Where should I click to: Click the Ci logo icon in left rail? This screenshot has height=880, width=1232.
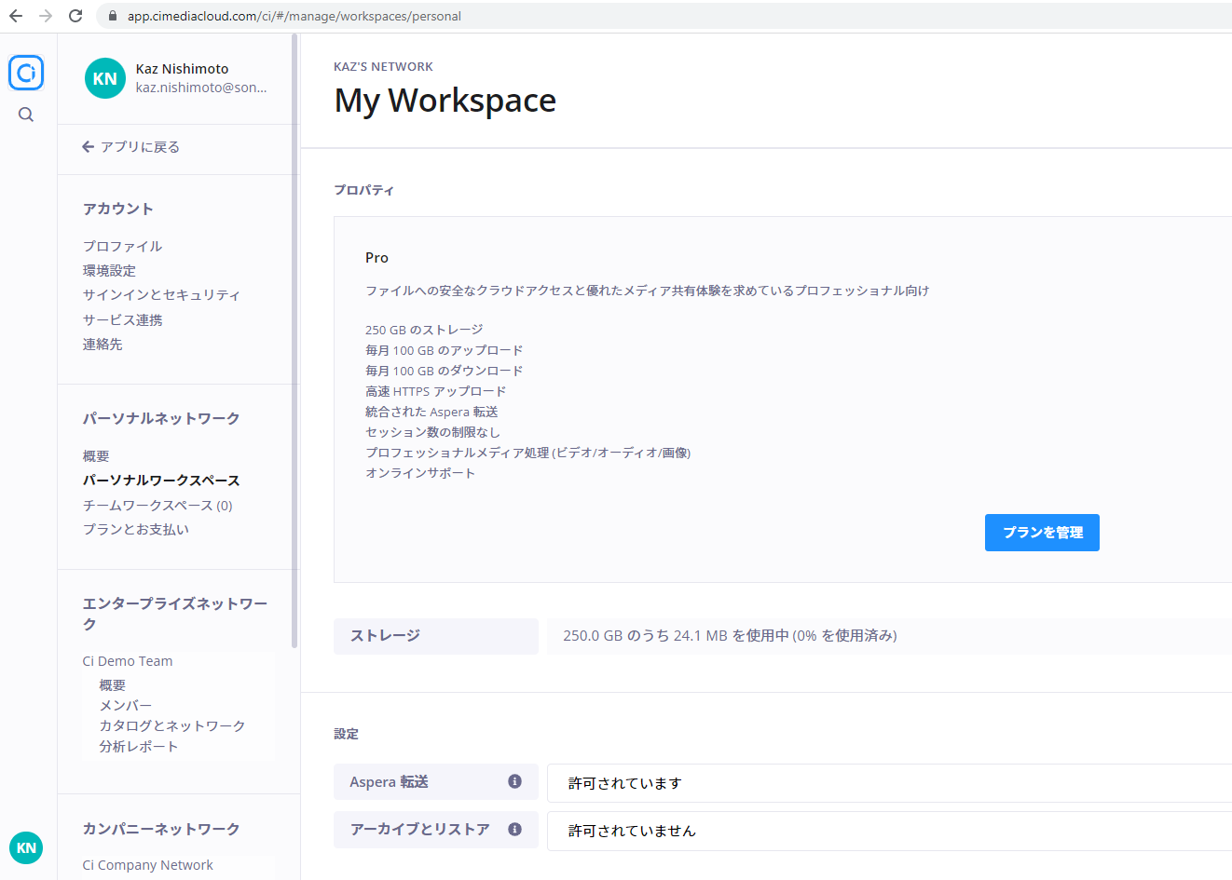click(x=26, y=73)
